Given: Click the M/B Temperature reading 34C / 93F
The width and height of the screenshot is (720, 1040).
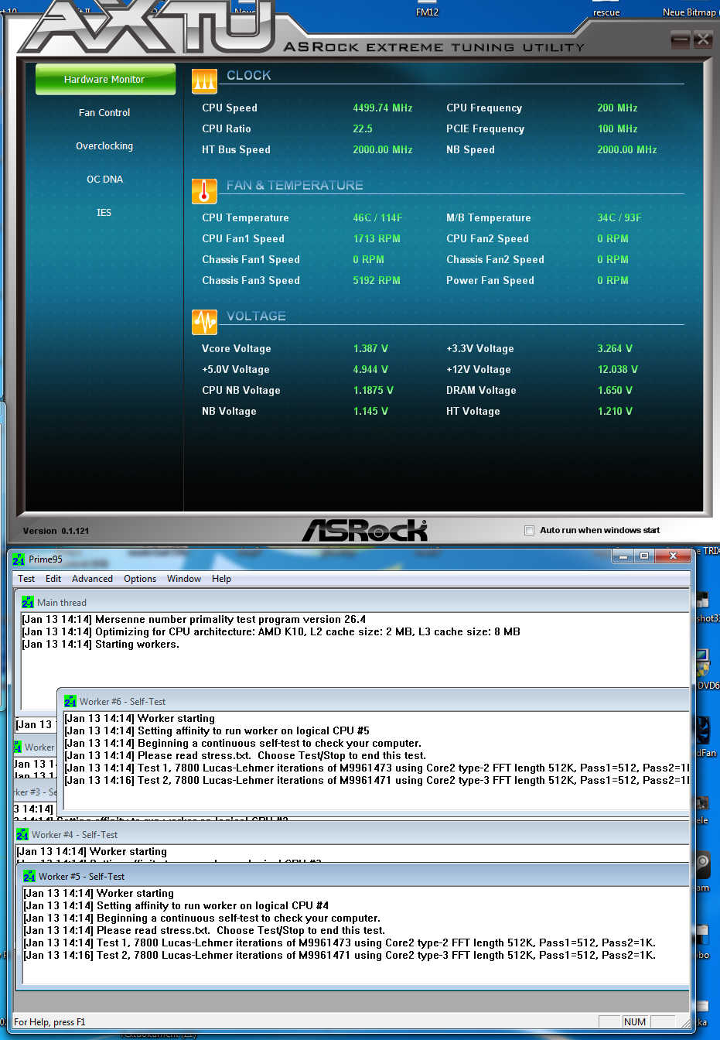Looking at the screenshot, I should [619, 217].
